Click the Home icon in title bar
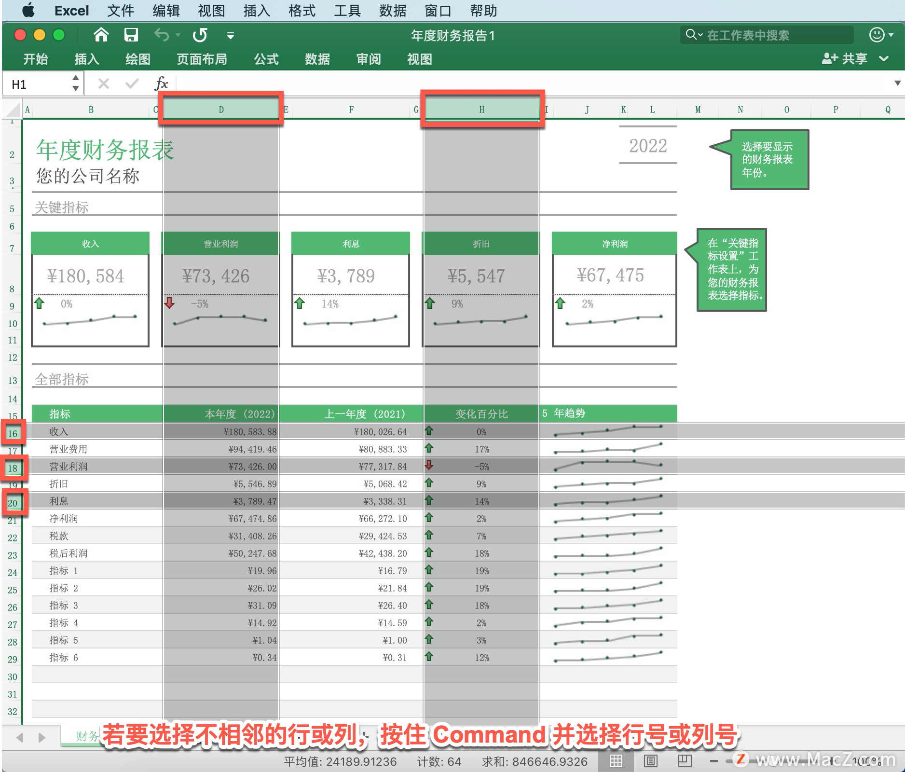This screenshot has width=905, height=772. tap(101, 35)
